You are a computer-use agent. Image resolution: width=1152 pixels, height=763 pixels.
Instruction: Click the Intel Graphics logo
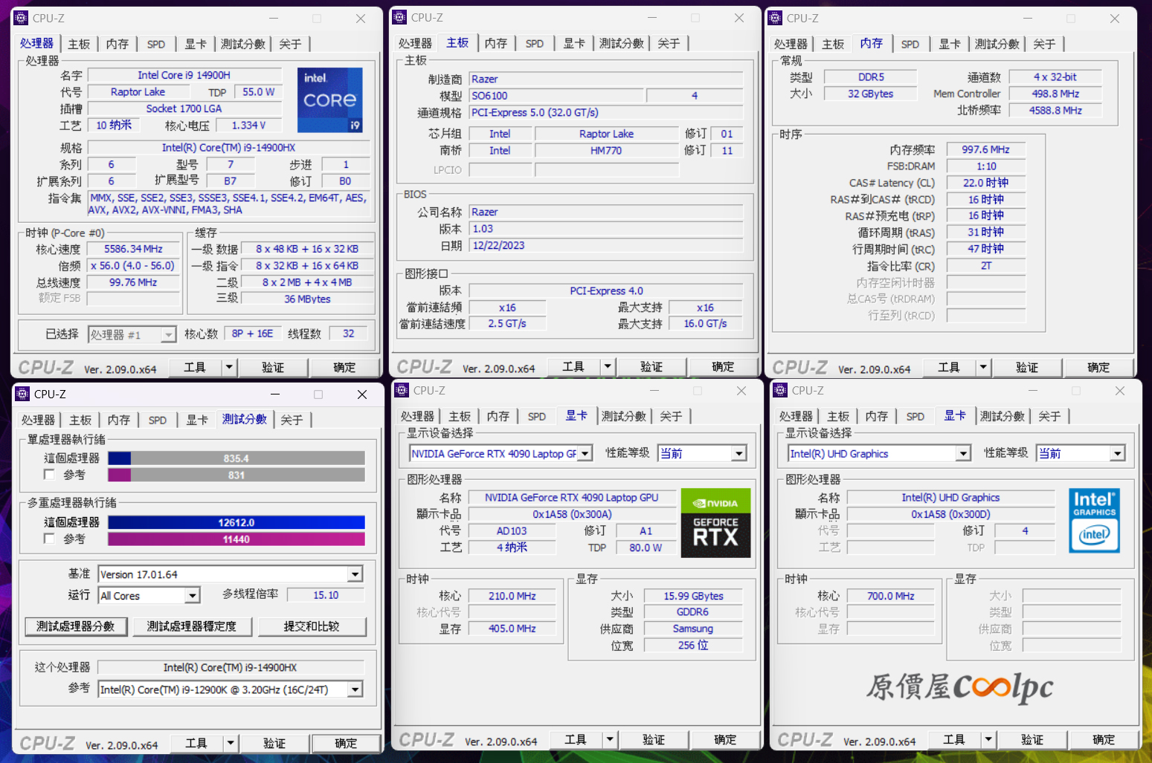pos(1094,520)
